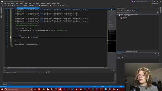Open the Tools menu
Screen dimensions: 162x91
[30, 3]
